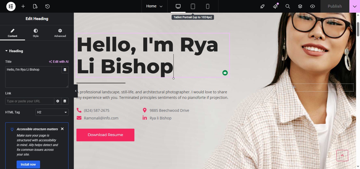
Task: Switch to Mobile responsive view
Action: (208, 6)
